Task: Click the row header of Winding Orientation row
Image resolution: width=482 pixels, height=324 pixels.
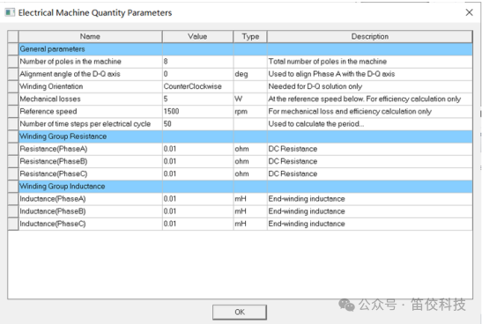Action: pyautogui.click(x=13, y=86)
